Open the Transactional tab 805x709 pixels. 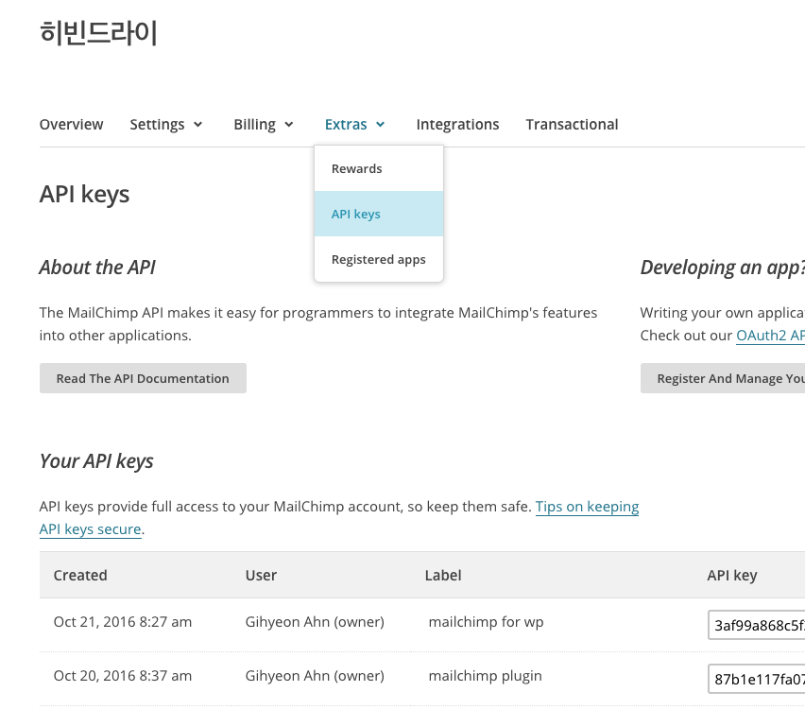[572, 125]
